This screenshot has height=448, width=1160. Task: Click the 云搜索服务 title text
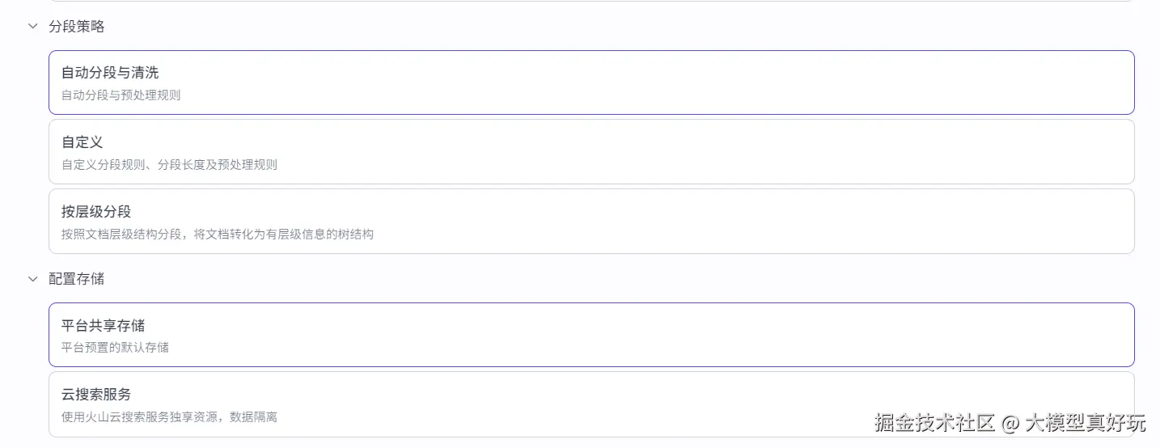96,395
